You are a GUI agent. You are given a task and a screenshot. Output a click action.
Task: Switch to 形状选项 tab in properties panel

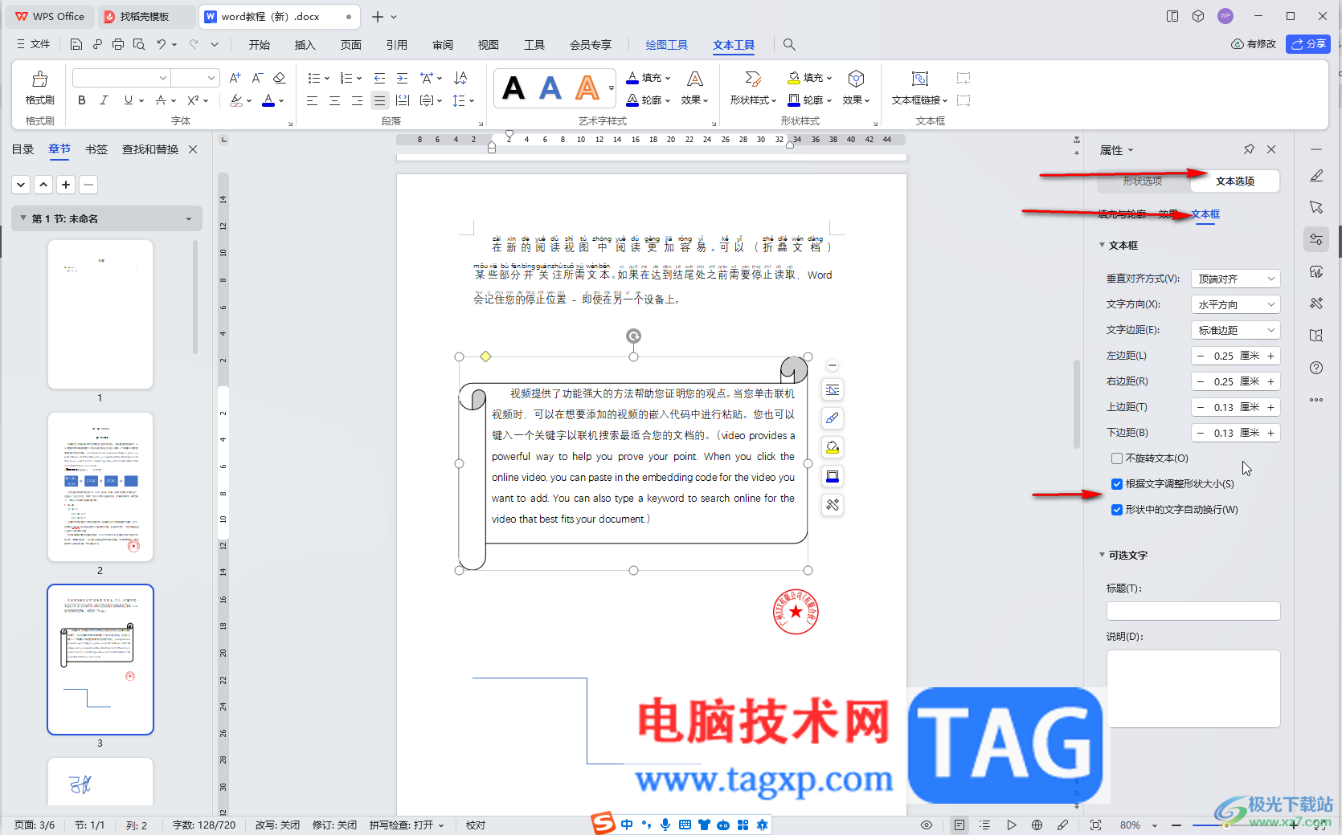pyautogui.click(x=1143, y=181)
